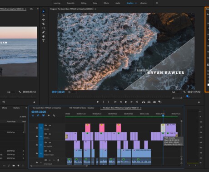209x172 pixels.
Task: Go to In point in Program monitor
Action: pos(115,102)
